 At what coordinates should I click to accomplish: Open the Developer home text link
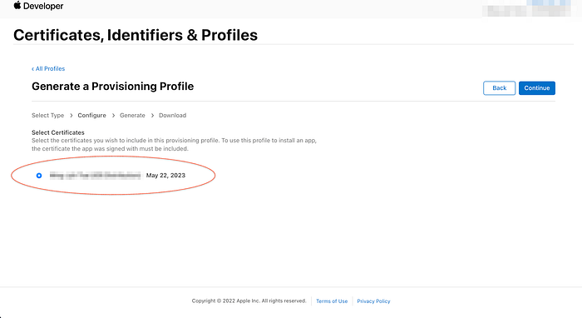43,6
